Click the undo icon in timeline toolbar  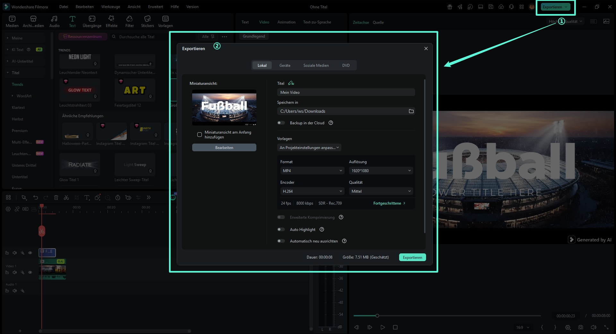click(36, 198)
